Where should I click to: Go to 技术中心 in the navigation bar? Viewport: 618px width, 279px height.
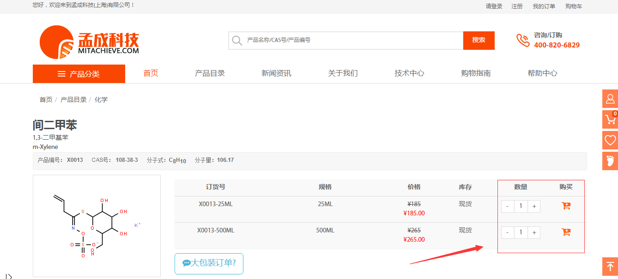point(409,73)
